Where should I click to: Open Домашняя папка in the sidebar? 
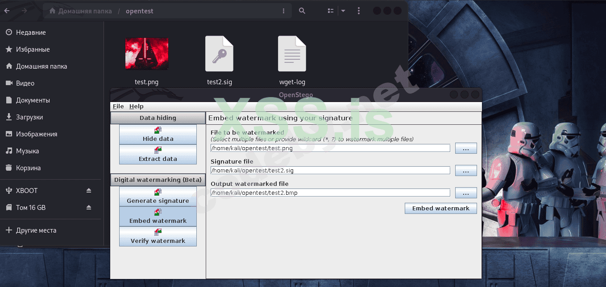[x=52, y=66]
